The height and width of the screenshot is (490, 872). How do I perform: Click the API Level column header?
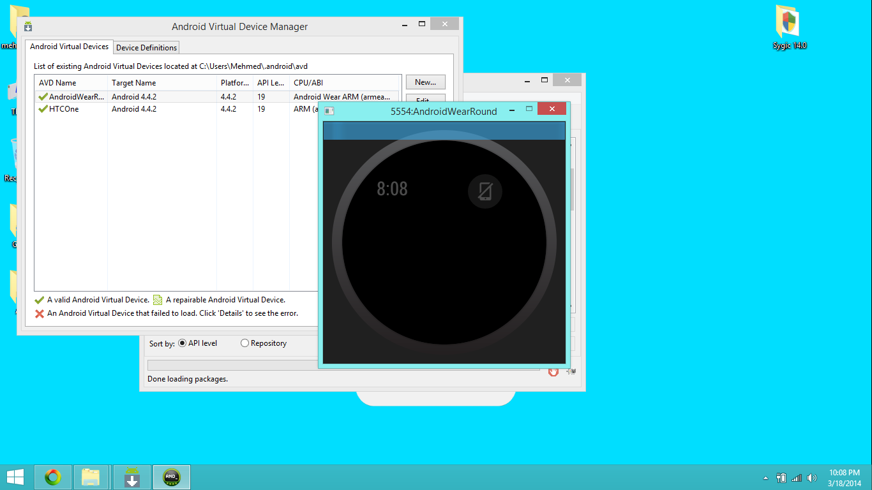pos(271,83)
